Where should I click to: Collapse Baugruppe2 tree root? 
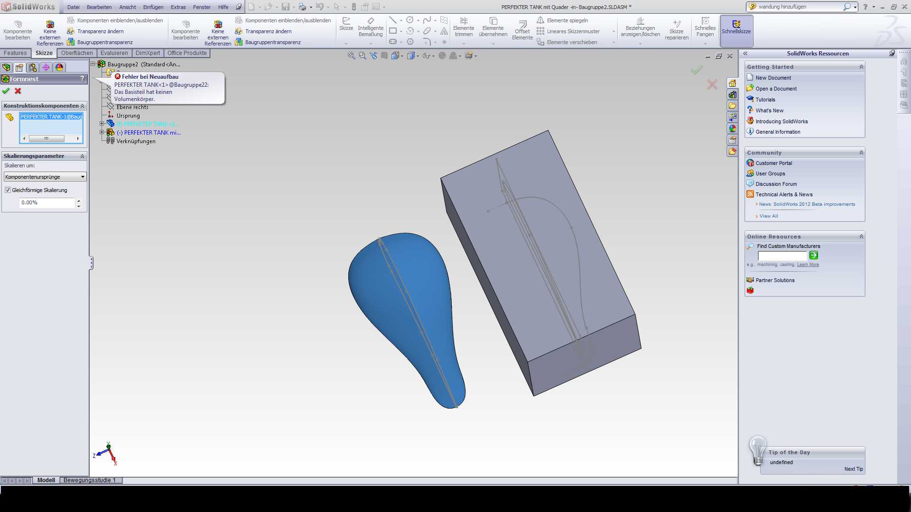[x=93, y=64]
